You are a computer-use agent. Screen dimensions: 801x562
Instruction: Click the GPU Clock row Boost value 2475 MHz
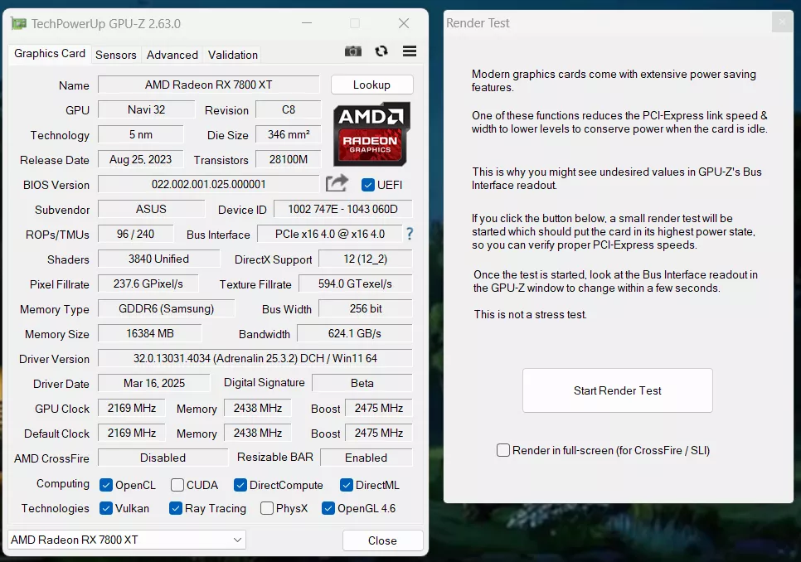[x=379, y=409]
